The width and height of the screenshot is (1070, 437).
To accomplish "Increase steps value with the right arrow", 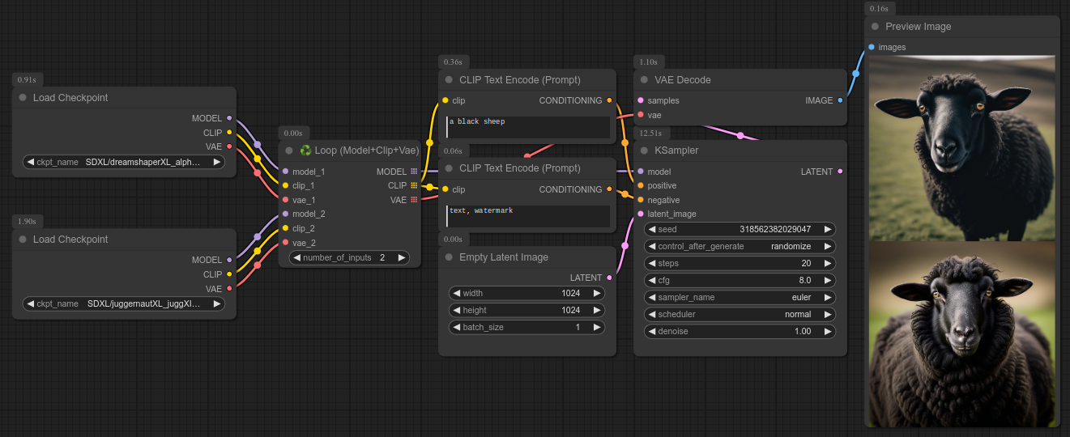I will pyautogui.click(x=828, y=263).
